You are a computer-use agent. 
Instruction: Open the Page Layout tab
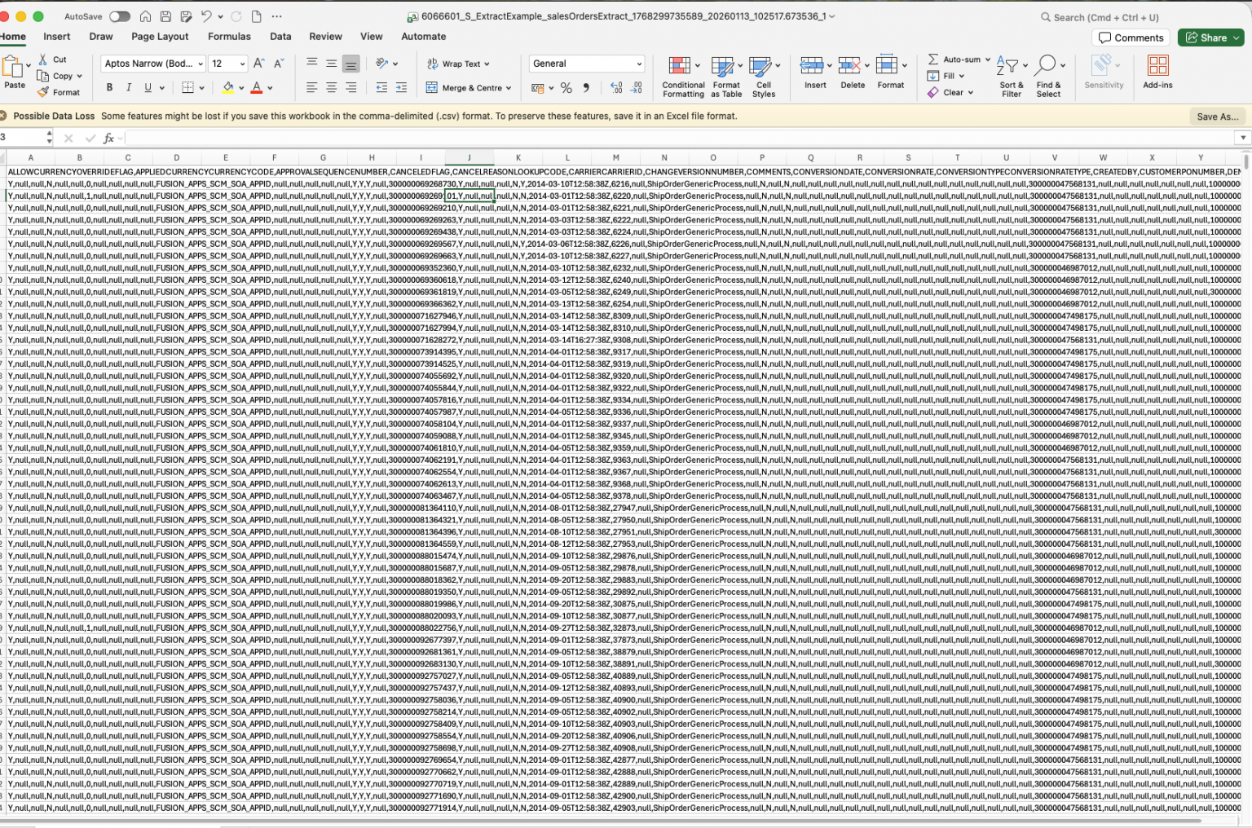click(x=160, y=37)
